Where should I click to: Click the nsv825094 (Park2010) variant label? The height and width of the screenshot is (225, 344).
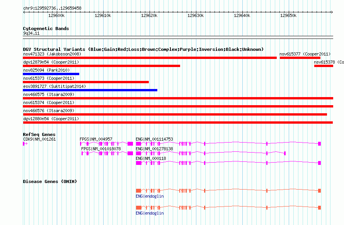[46, 70]
